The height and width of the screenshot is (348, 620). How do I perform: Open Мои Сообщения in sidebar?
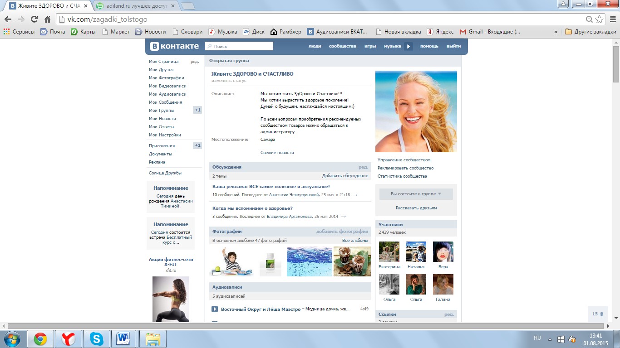pyautogui.click(x=165, y=102)
